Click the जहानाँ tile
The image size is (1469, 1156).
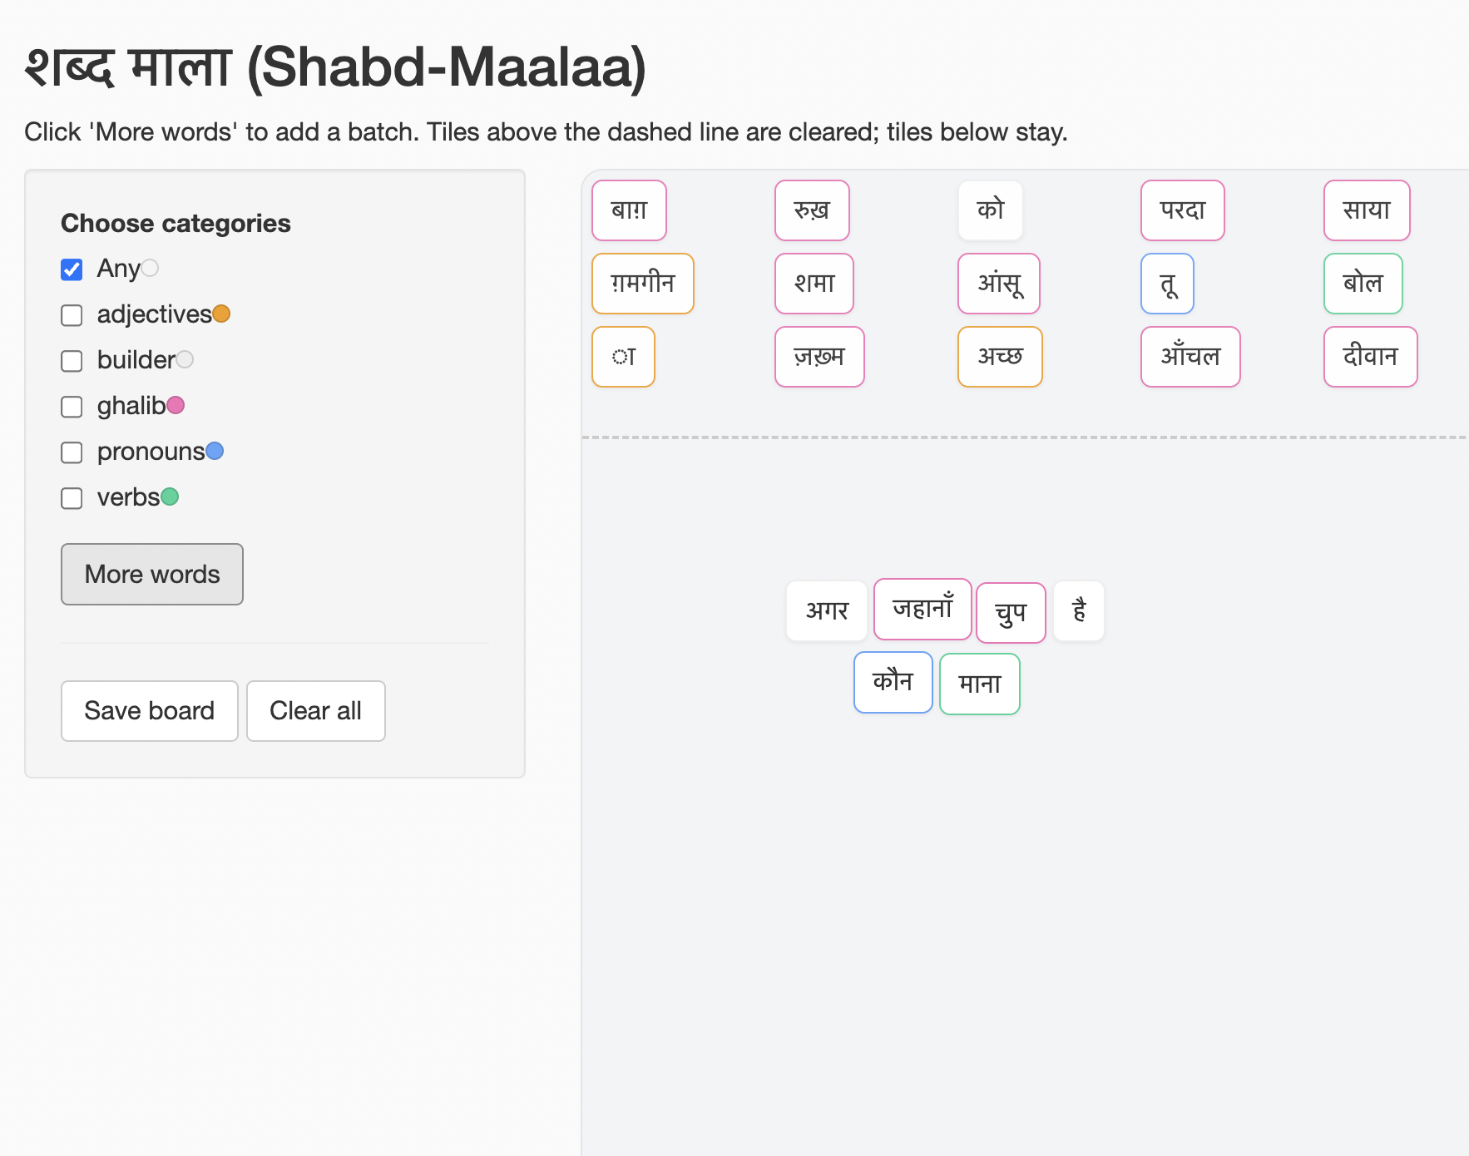click(922, 610)
